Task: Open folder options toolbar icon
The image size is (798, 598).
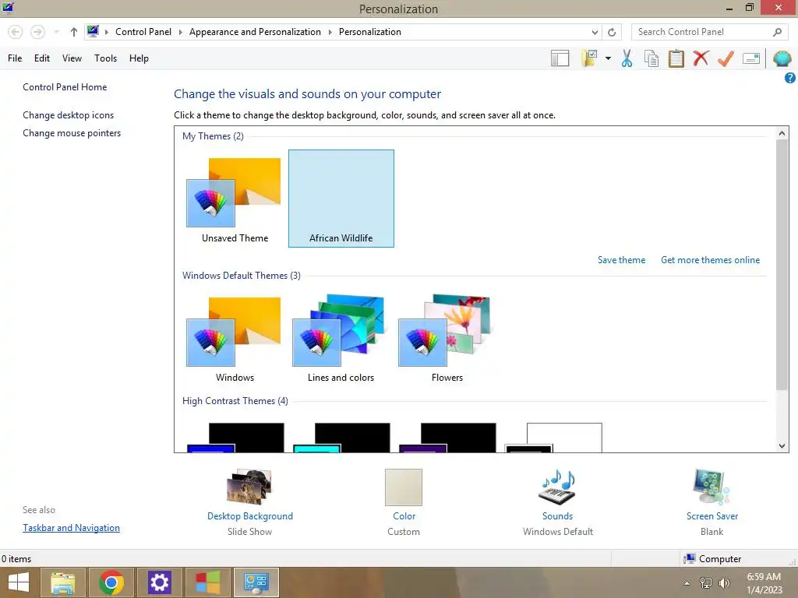Action: 589,58
